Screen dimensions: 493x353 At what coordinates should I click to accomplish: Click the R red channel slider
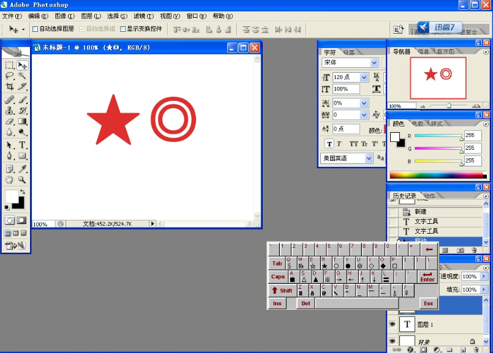click(x=438, y=136)
